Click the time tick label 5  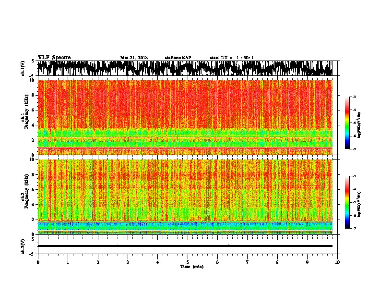tap(188, 262)
